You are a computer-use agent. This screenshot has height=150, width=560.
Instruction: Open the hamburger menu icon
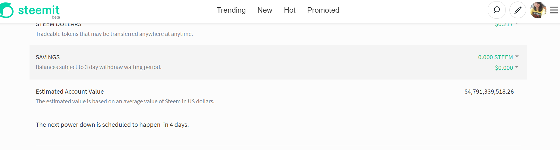click(554, 10)
